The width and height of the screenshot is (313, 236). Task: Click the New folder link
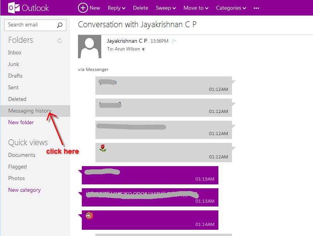(21, 122)
